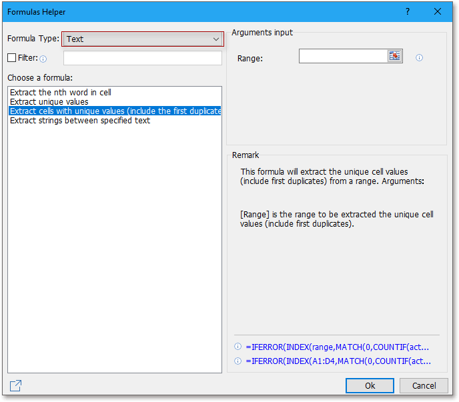Click the info icon beside Range field
The image size is (459, 402).
(x=419, y=57)
